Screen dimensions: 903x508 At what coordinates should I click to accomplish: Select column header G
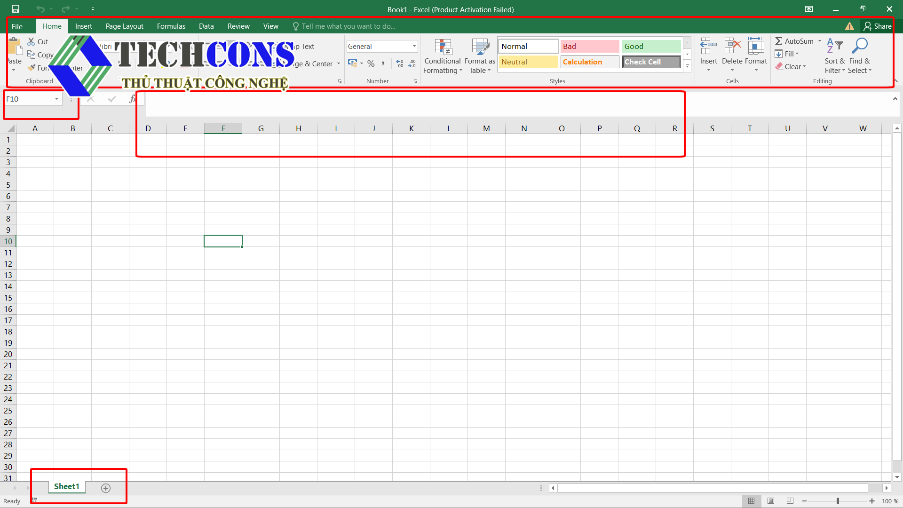tap(261, 128)
